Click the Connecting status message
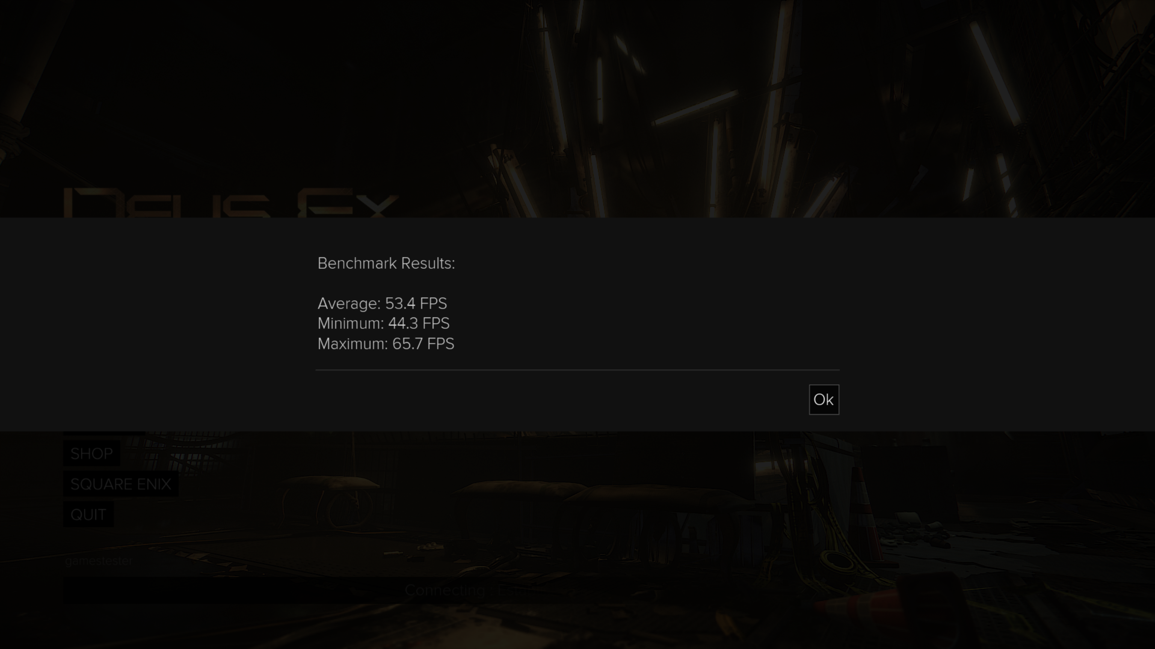The height and width of the screenshot is (649, 1155). (x=471, y=590)
